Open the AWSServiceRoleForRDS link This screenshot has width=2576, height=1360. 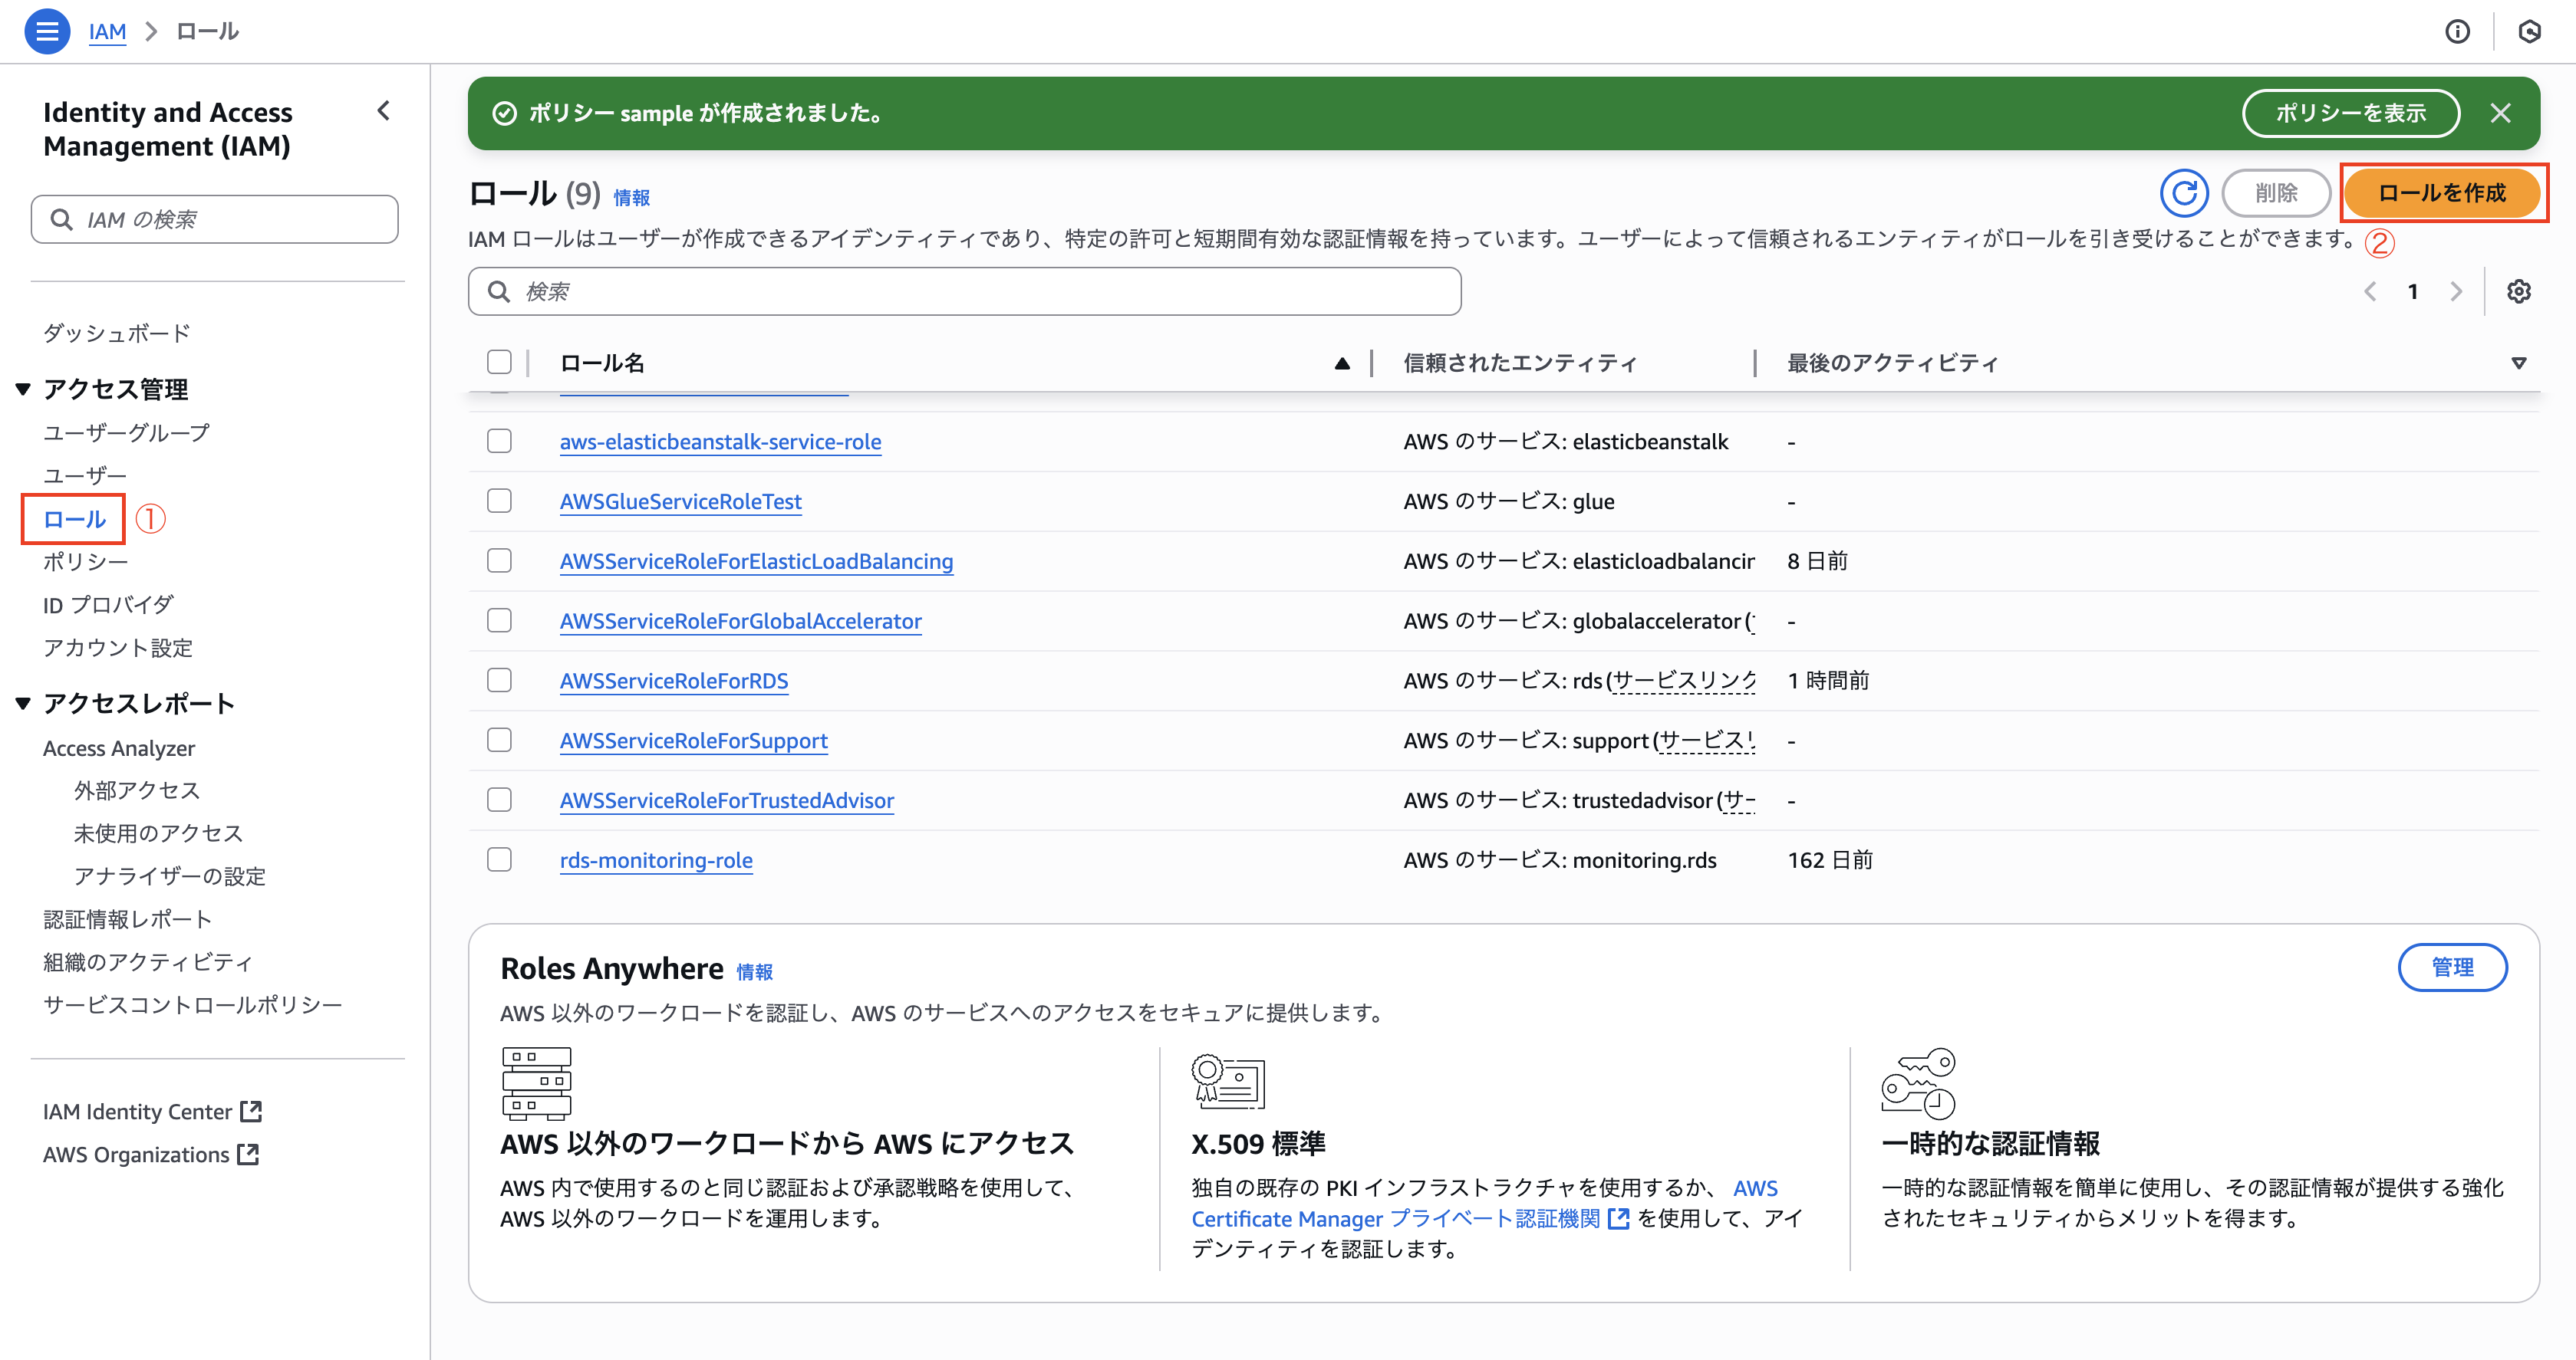pos(674,681)
